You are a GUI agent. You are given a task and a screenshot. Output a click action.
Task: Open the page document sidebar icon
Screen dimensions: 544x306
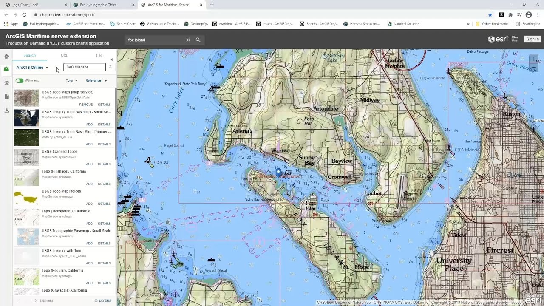[6, 97]
